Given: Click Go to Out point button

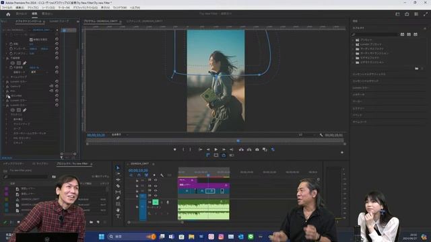Looking at the screenshot, I should pyautogui.click(x=232, y=149).
